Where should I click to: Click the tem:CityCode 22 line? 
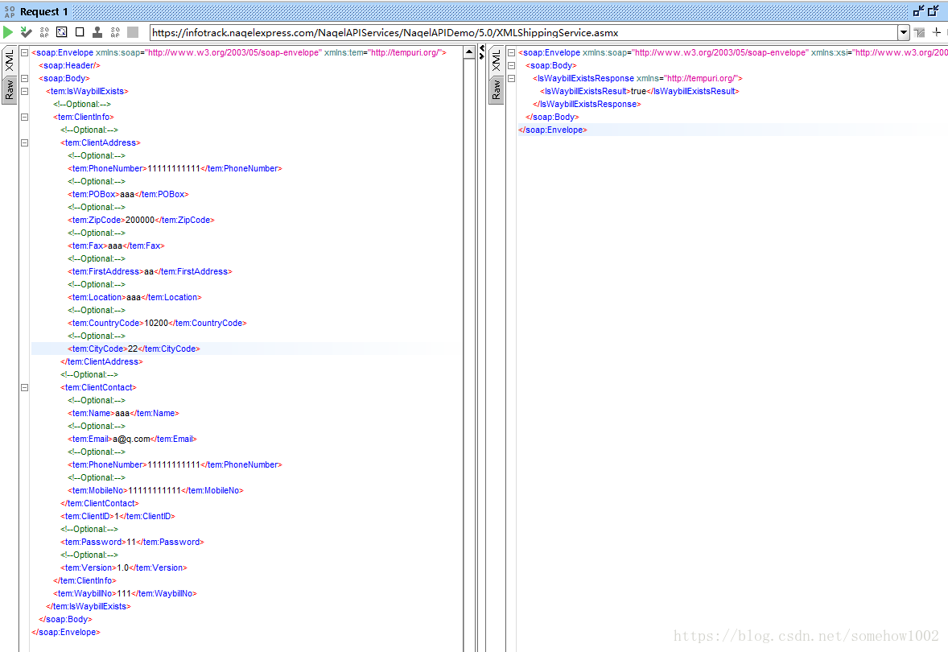tap(134, 349)
